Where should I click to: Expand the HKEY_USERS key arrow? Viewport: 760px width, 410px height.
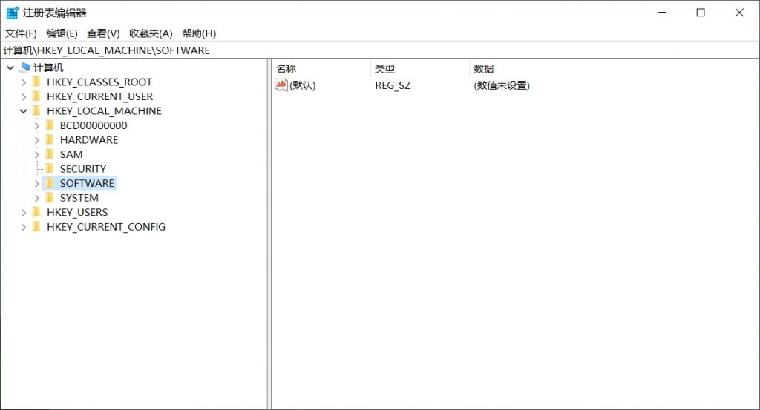[x=24, y=213]
